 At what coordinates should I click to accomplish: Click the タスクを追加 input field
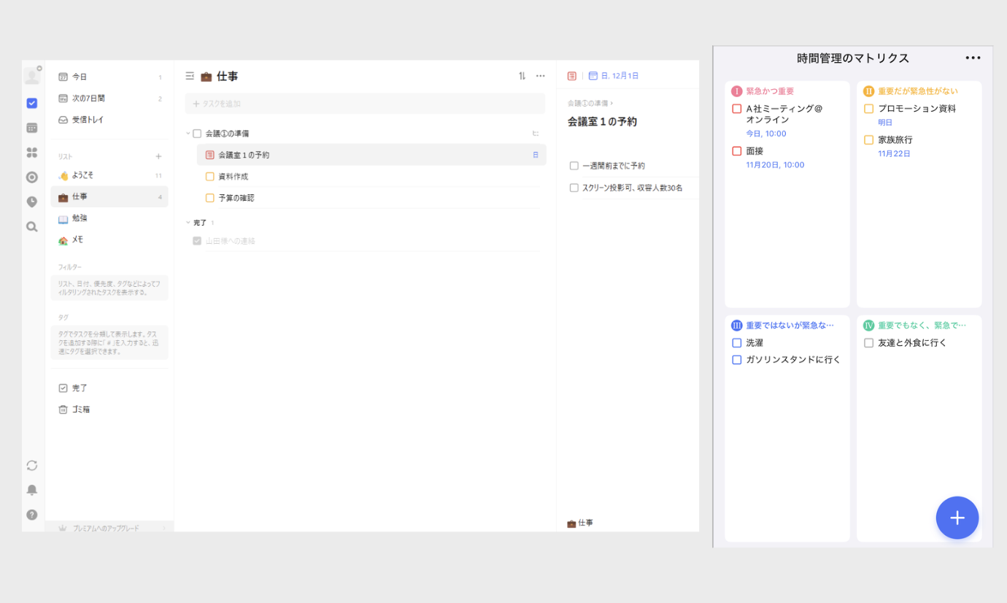coord(365,104)
